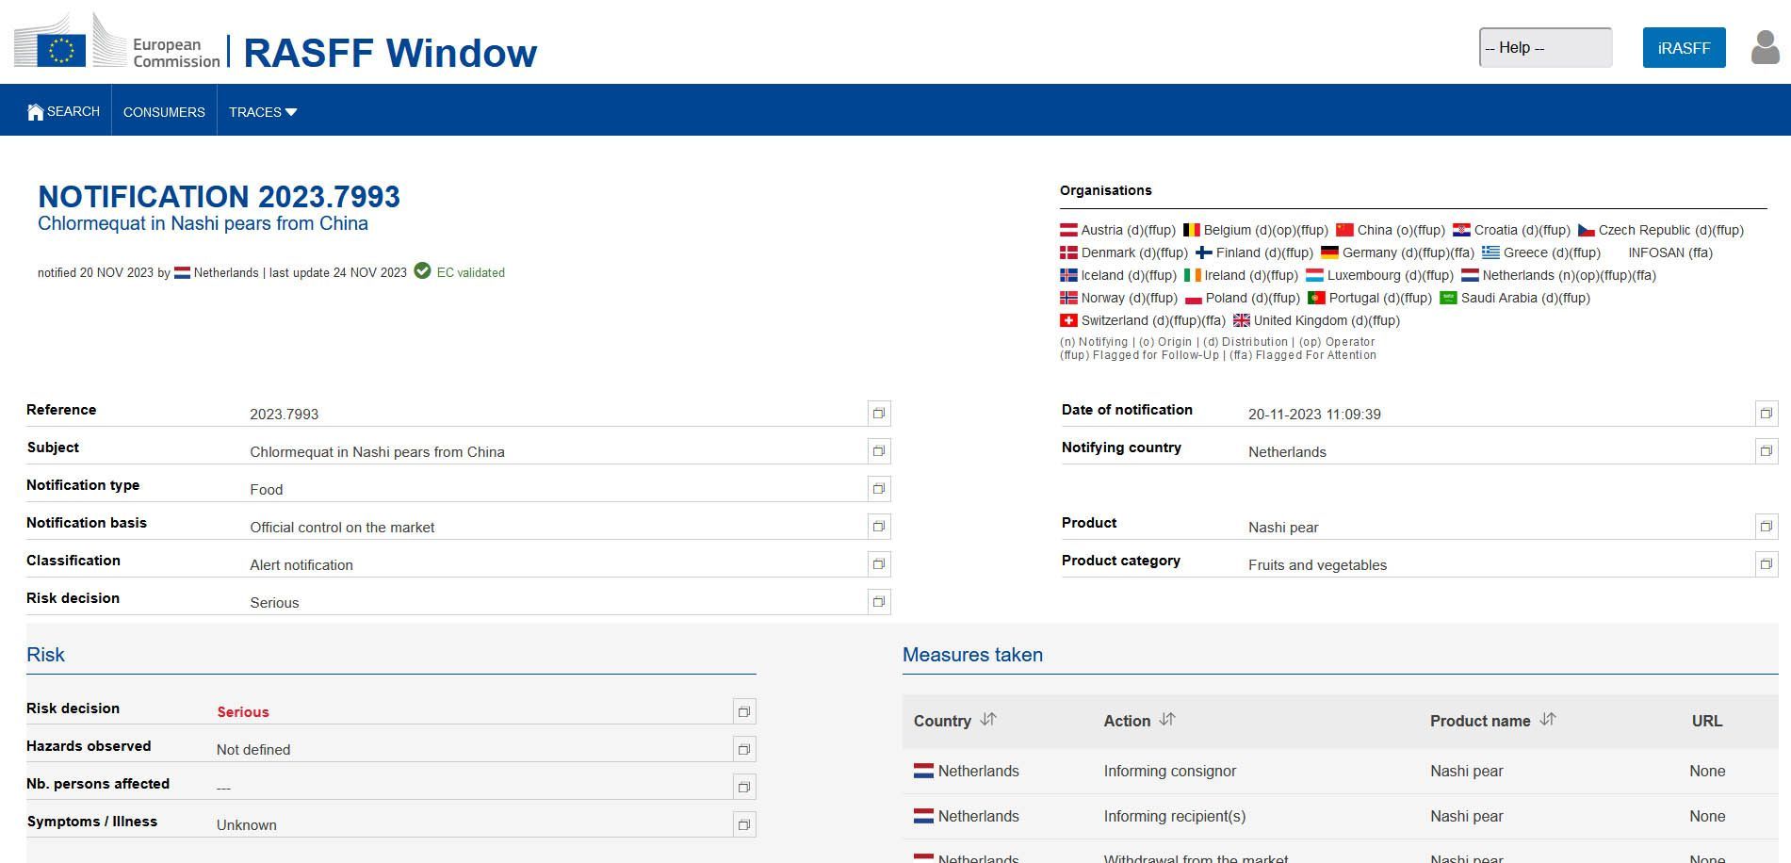This screenshot has height=863, width=1791.
Task: Click the Symptoms Unknown value
Action: pyautogui.click(x=247, y=825)
